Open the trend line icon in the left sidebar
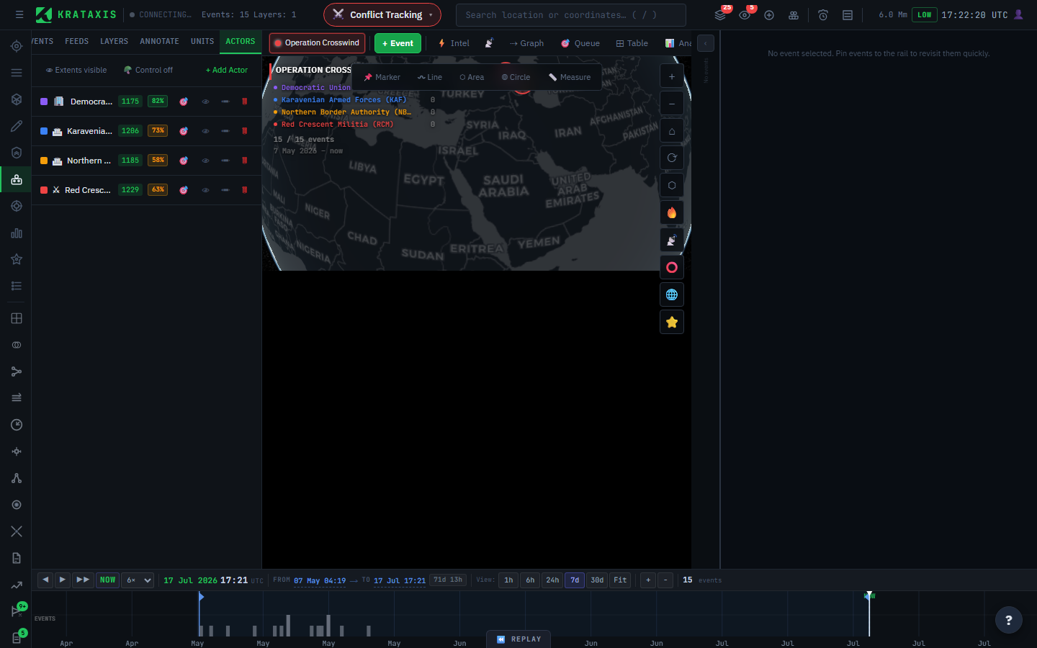This screenshot has height=648, width=1037. 17,585
